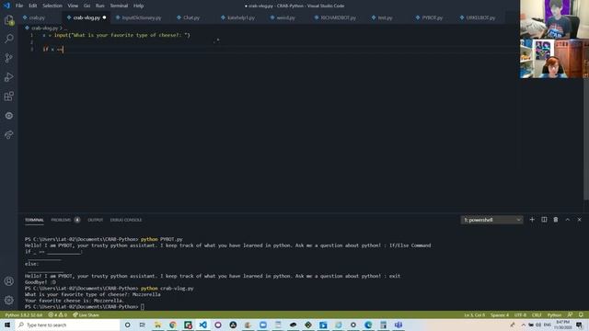Image resolution: width=589 pixels, height=331 pixels.
Task: Switch to katehelp1.py tab
Action: click(x=241, y=17)
